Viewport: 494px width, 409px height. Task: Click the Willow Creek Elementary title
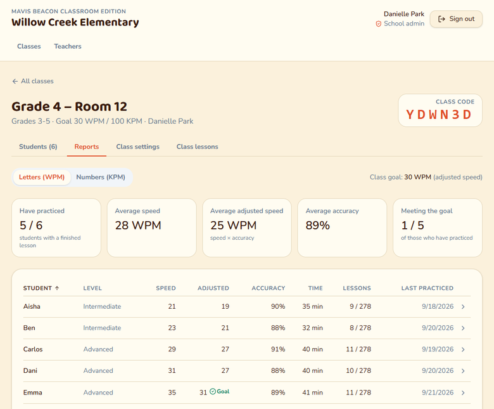[x=75, y=22]
